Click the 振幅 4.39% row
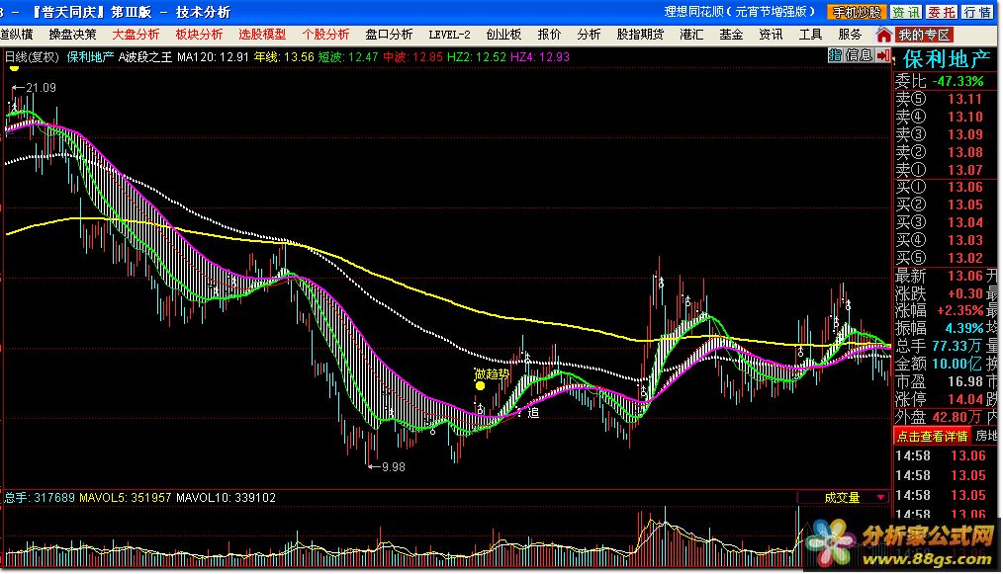Screen dimensions: 1003x574 point(939,329)
